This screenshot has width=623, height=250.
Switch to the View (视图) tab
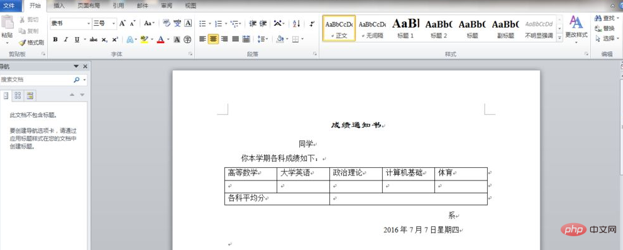(x=190, y=6)
